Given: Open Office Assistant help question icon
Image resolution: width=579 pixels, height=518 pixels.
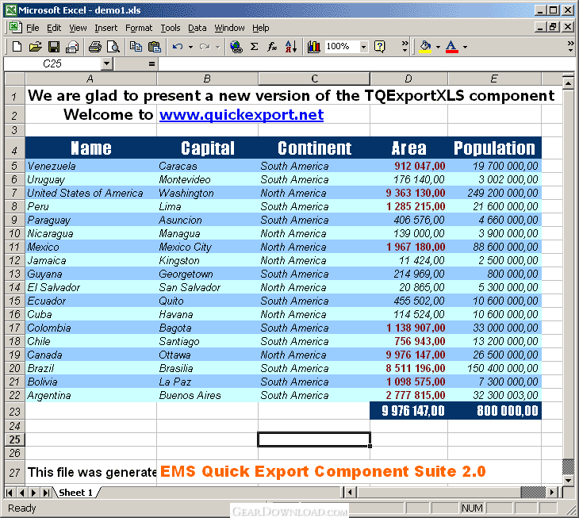Looking at the screenshot, I should 380,47.
